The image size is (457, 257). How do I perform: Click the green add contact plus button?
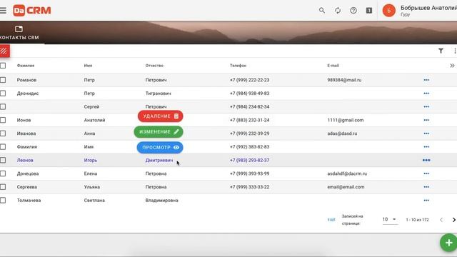click(448, 243)
